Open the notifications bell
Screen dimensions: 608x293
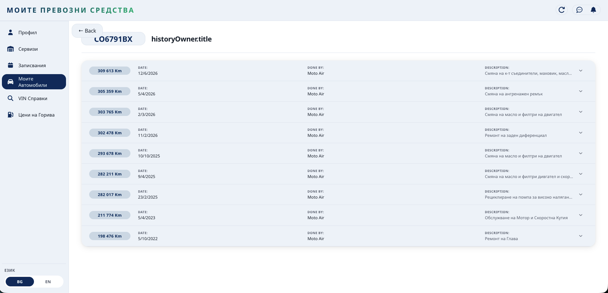pyautogui.click(x=593, y=10)
